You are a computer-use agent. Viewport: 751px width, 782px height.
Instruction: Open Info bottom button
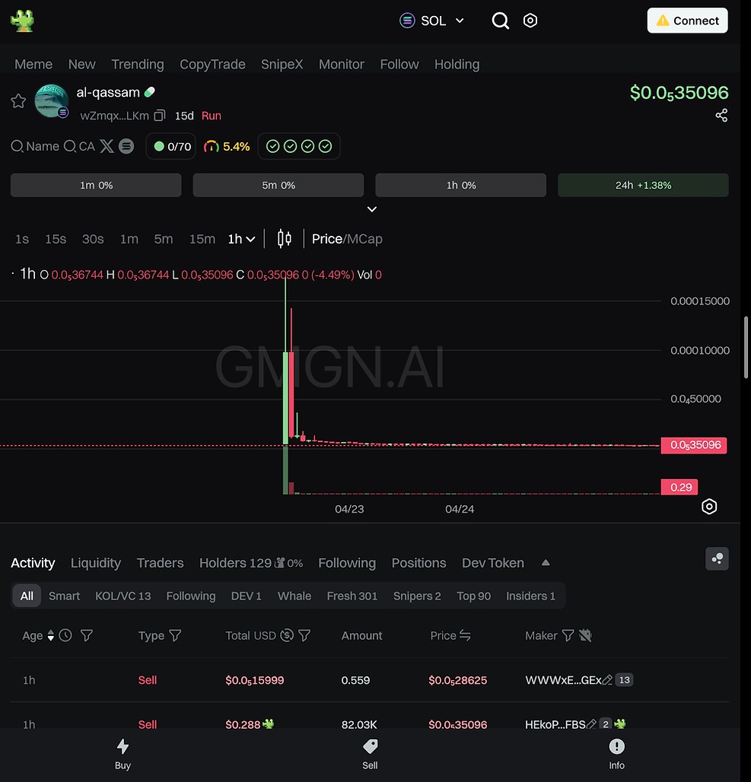pos(617,755)
